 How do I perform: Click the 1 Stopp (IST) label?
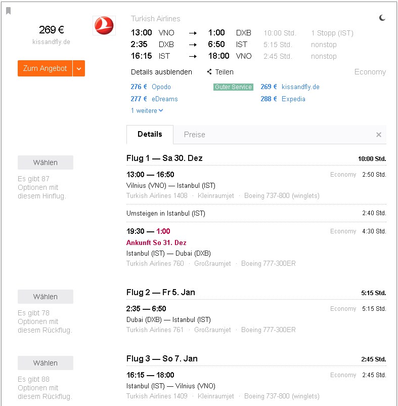click(x=332, y=33)
